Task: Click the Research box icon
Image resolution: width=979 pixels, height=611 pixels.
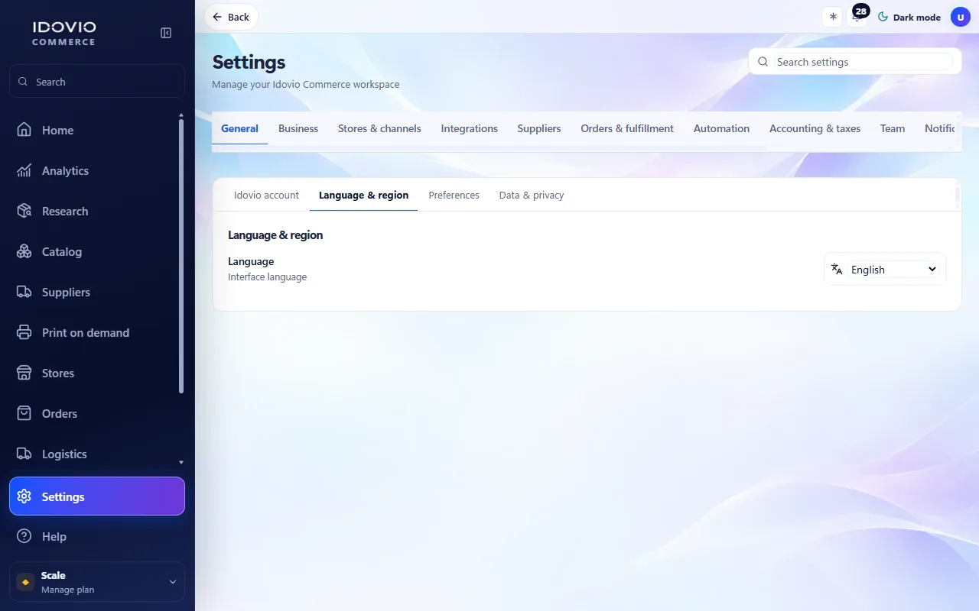Action: coord(24,211)
